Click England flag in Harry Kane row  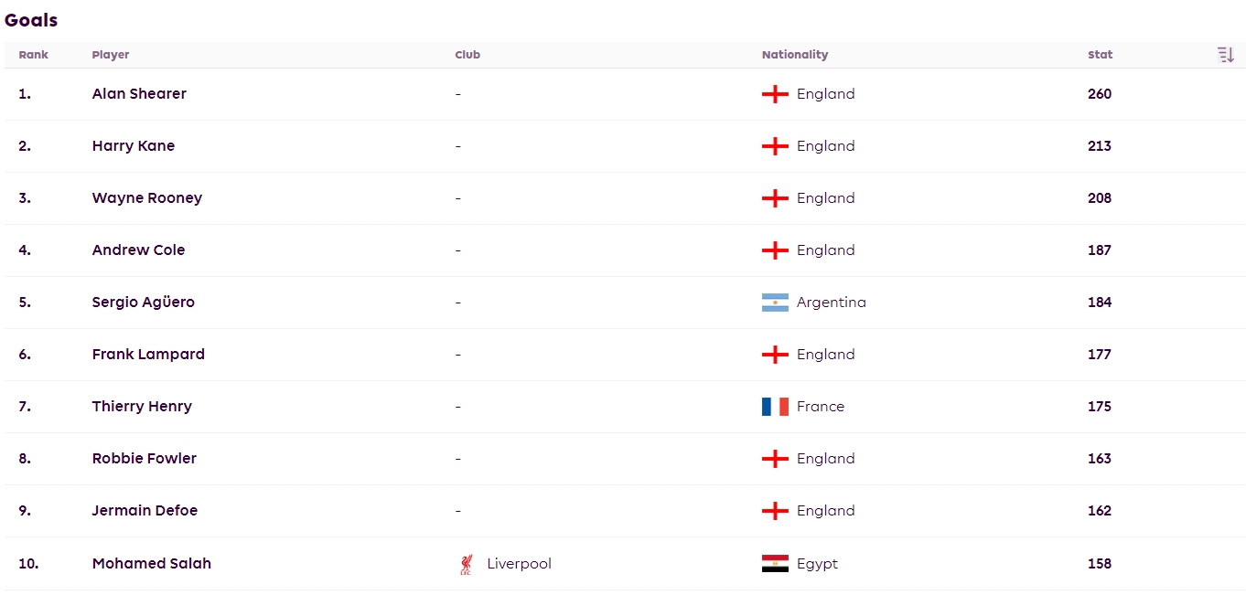775,146
